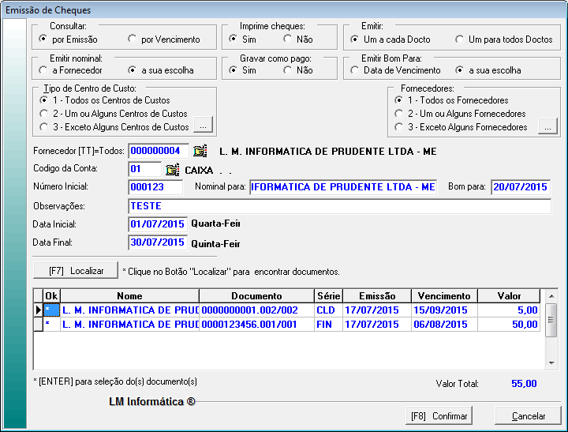This screenshot has height=432, width=568.
Task: Select Emitir nominal 'a Fornecedor'
Action: [x=44, y=70]
